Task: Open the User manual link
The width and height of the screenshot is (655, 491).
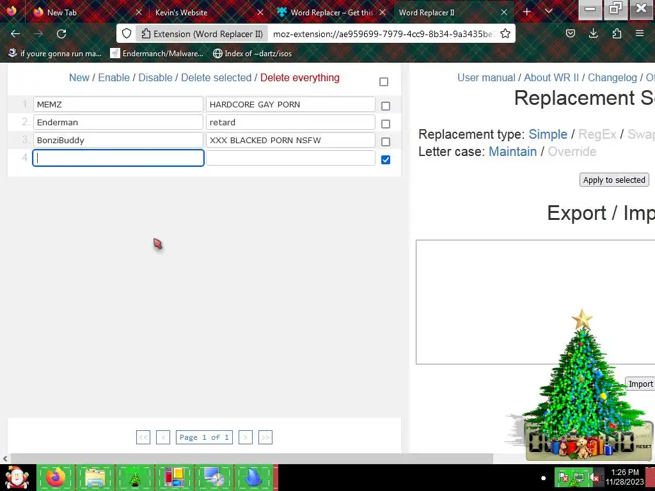Action: 486,77
